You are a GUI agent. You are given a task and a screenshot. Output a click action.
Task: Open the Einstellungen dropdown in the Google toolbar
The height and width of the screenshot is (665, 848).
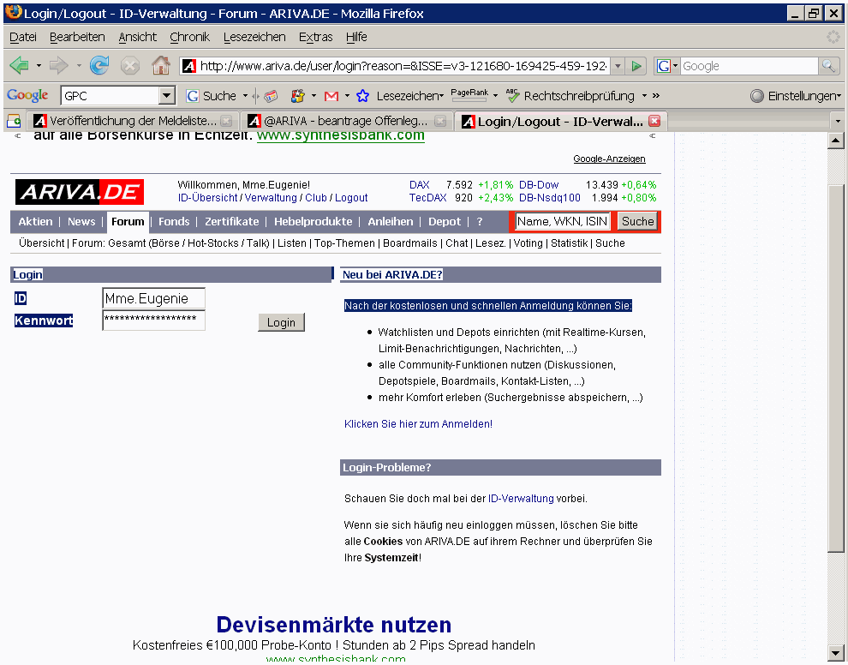[796, 96]
